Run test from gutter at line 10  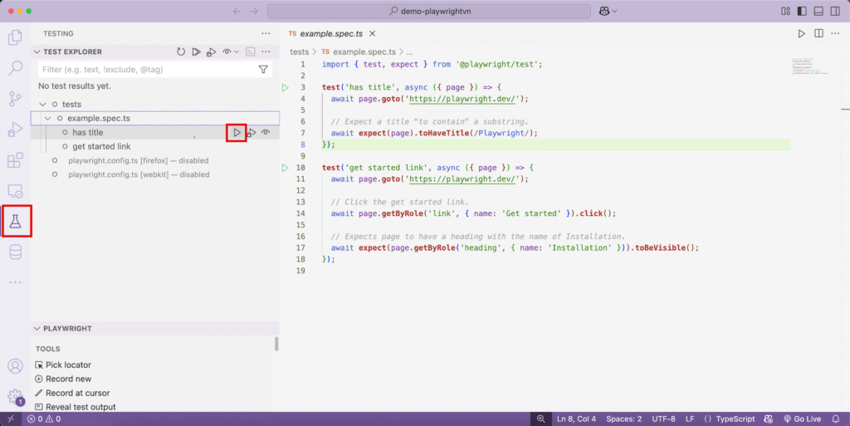[x=286, y=168]
